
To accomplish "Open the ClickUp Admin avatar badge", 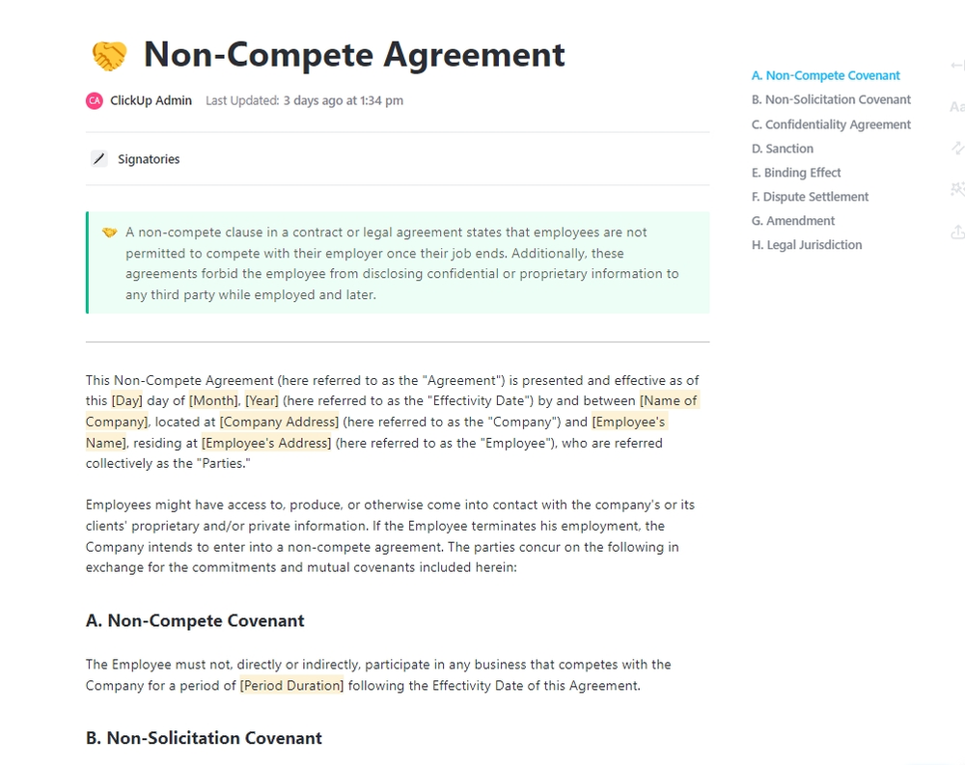I will click(x=94, y=100).
